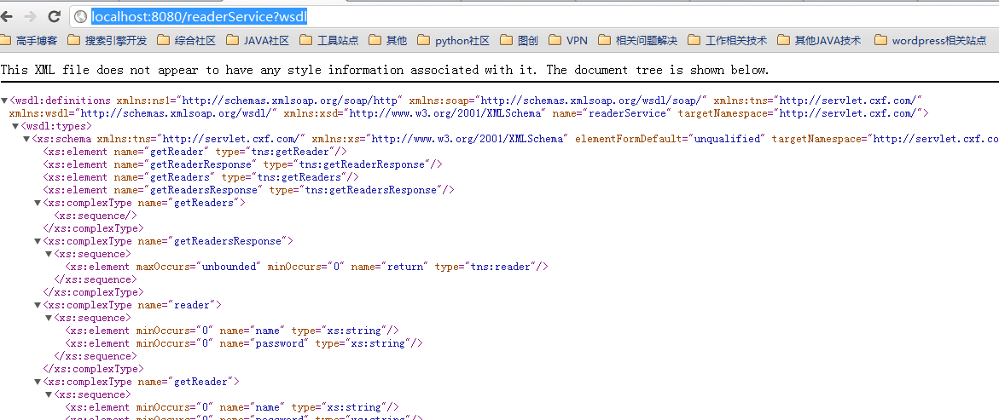
Task: Open the 高手博客 bookmark folder
Action: click(x=29, y=41)
